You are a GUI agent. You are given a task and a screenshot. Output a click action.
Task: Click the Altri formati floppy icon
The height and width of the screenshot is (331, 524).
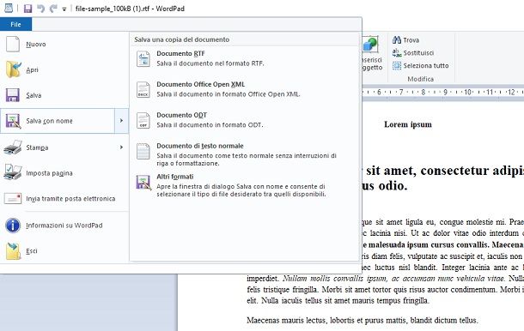click(143, 183)
